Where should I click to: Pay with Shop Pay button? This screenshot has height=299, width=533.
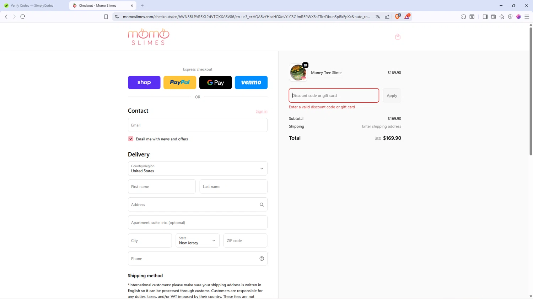coord(144,83)
